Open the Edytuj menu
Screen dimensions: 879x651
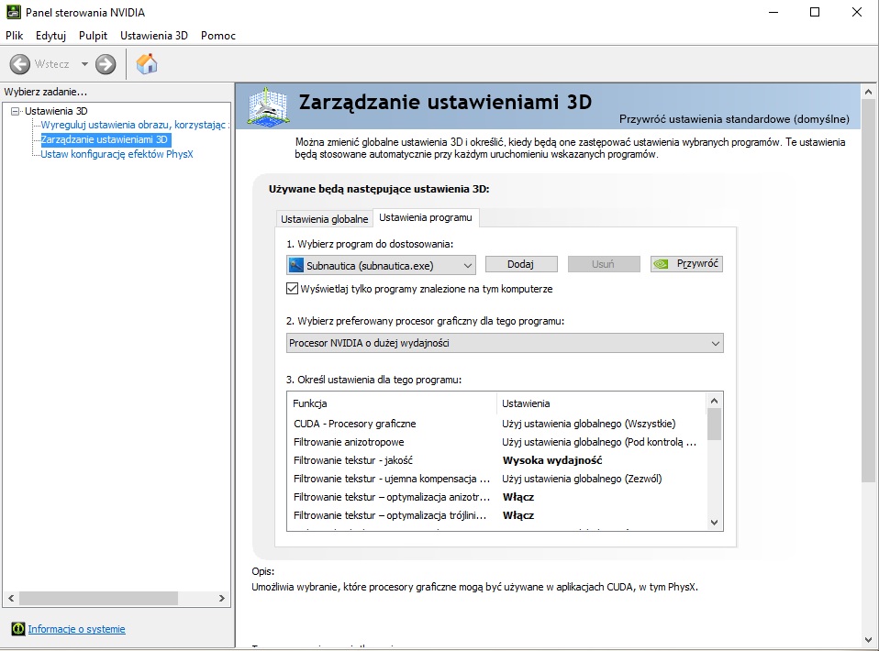point(50,35)
